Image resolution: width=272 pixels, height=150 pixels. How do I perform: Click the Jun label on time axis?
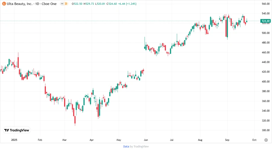[146, 140]
